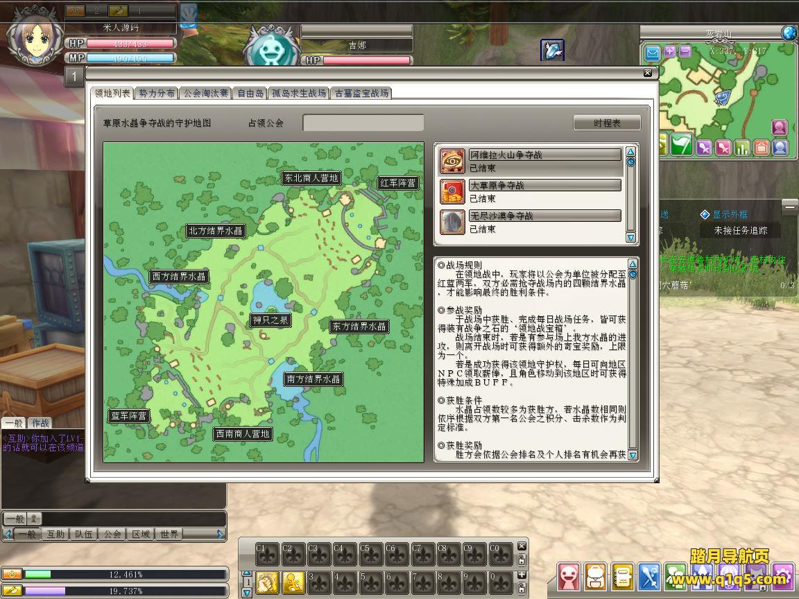Screen dimensions: 799x599
Task: Click the green flag icon below minimap
Action: pyautogui.click(x=682, y=144)
